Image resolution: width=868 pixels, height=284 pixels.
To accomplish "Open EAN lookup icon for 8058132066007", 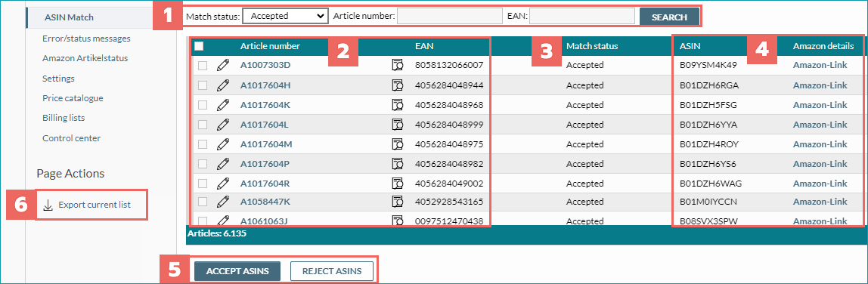I will [397, 66].
